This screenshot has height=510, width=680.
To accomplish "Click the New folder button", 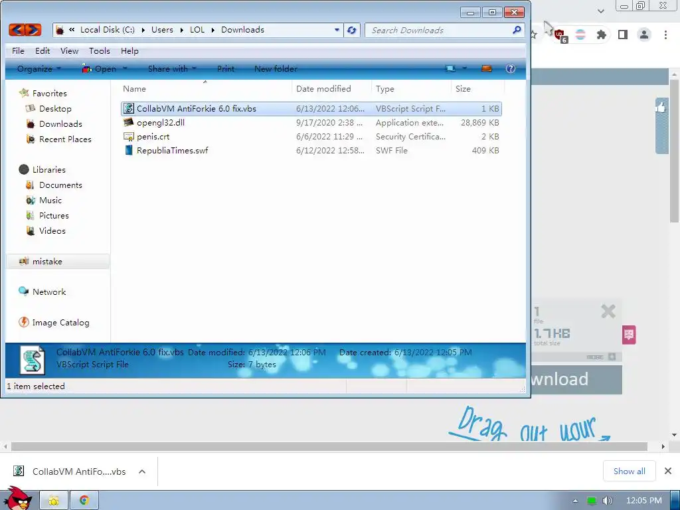I will (x=276, y=68).
